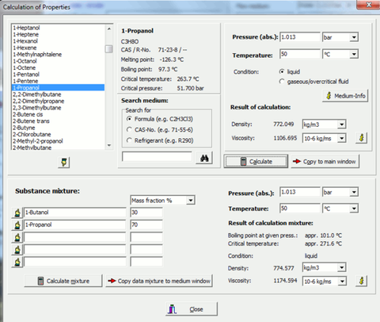Screen dimensions: 380x322
Task: Click the Calculate mixture button
Action: click(x=63, y=281)
